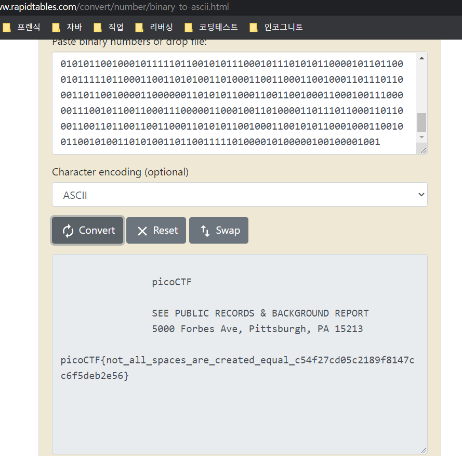Open the 리버싱 bookmark folder
Viewport: 462px width, 456px height.
[154, 27]
